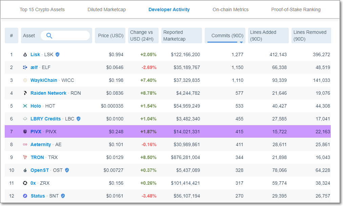Screen dimensions: 343x206
Task: Click marketcap value $37,329,835
Action: (187, 80)
